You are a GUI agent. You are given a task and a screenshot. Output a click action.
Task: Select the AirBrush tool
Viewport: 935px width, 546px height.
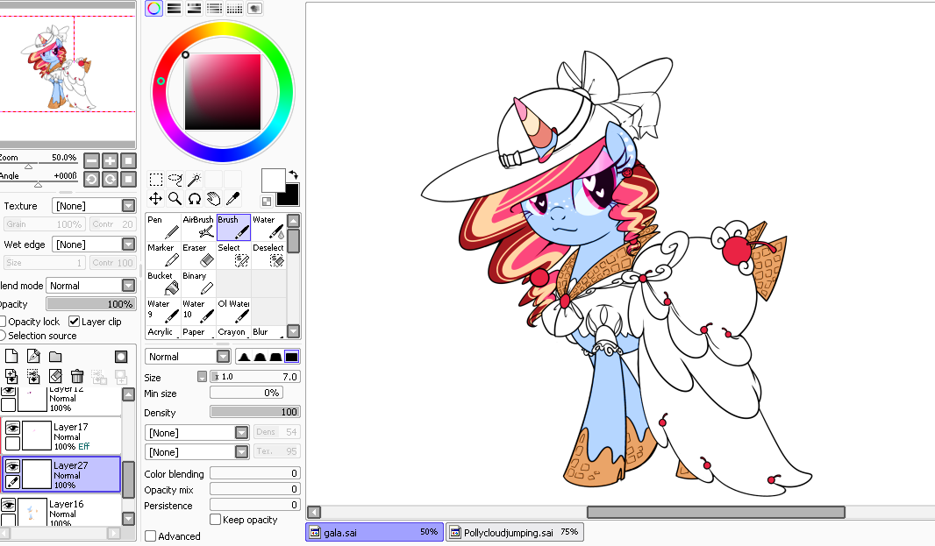click(198, 227)
